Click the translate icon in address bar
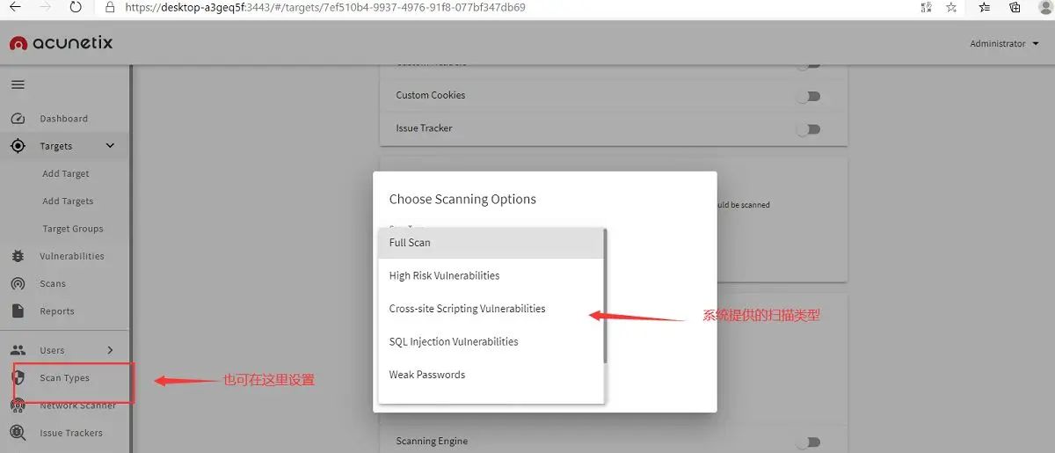1055x453 pixels. coord(926,7)
